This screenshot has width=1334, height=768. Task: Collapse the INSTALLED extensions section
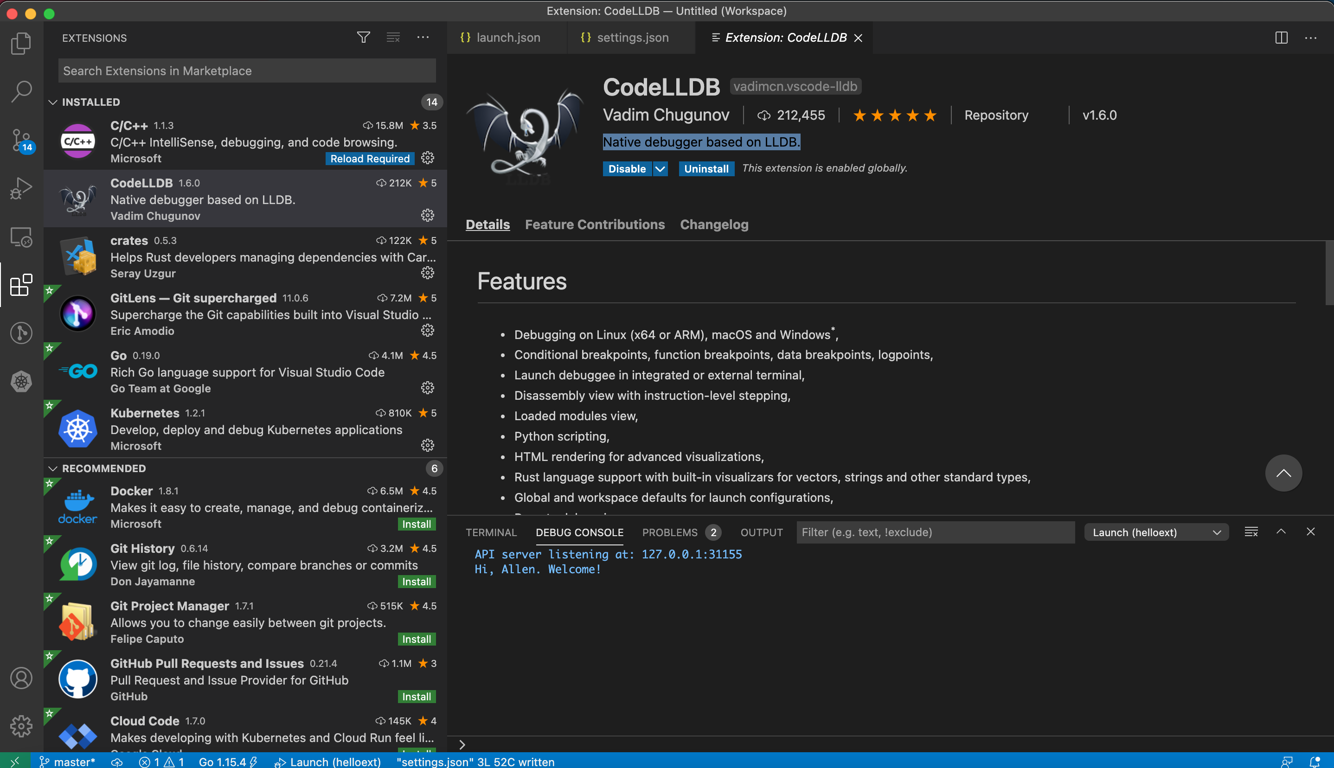point(53,102)
